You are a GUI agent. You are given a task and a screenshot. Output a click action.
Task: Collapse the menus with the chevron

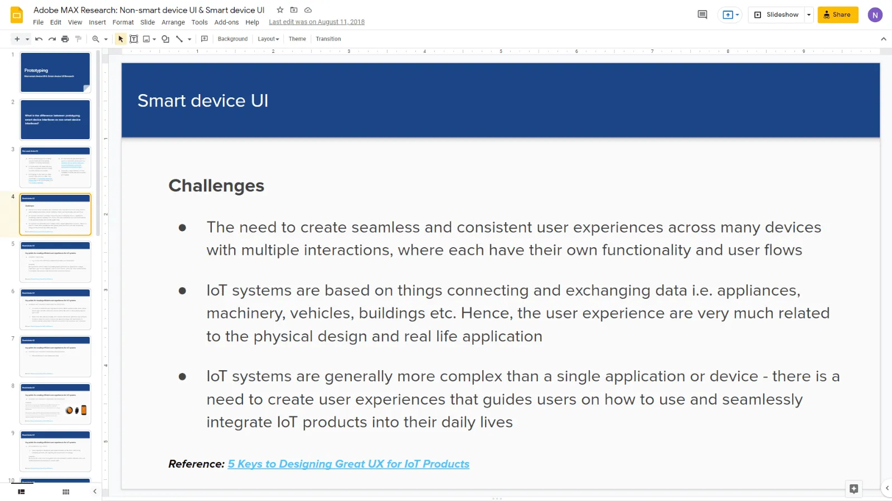pos(883,39)
